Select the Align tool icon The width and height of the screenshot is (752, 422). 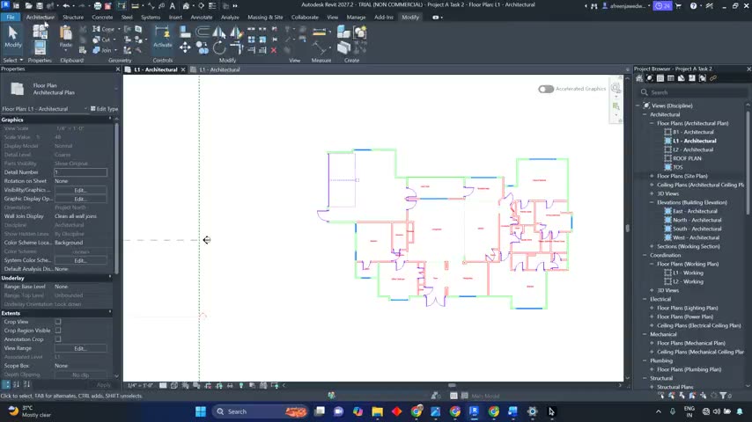[x=185, y=33]
